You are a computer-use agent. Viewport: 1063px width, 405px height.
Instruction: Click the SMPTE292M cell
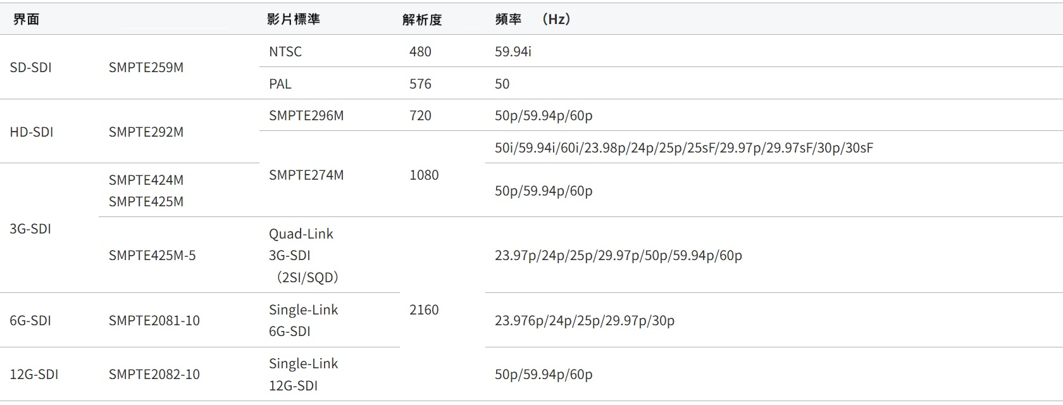pos(146,132)
